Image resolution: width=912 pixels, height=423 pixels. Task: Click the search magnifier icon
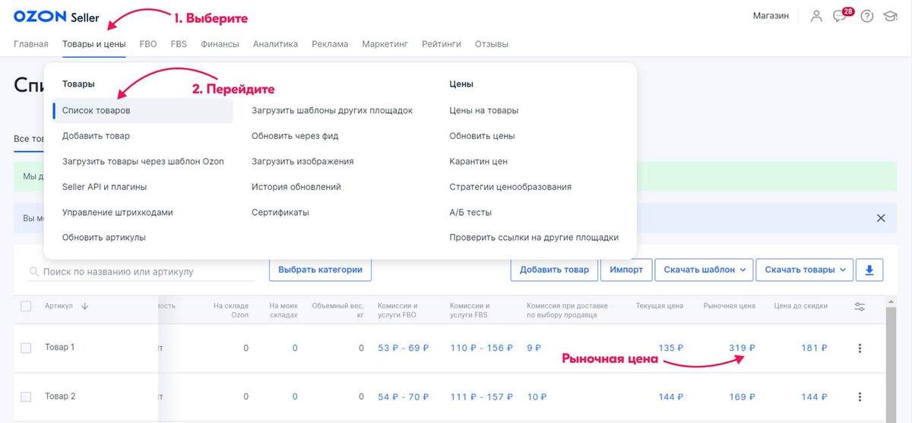pyautogui.click(x=34, y=271)
